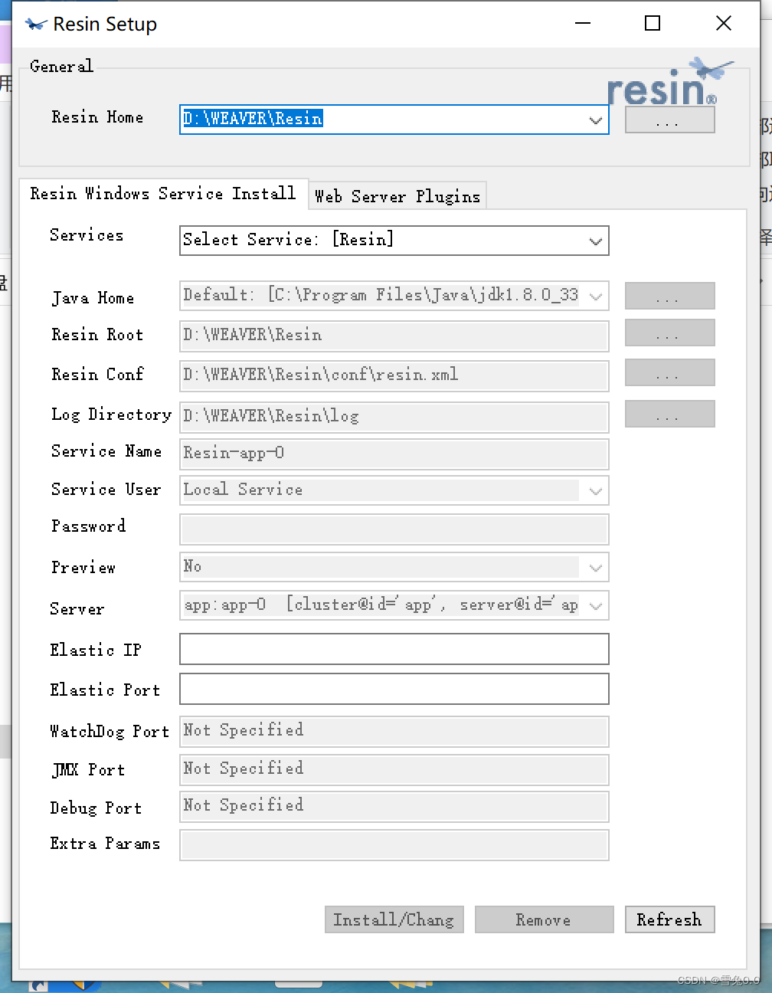Click the Service Name field
This screenshot has width=772, height=993.
394,454
